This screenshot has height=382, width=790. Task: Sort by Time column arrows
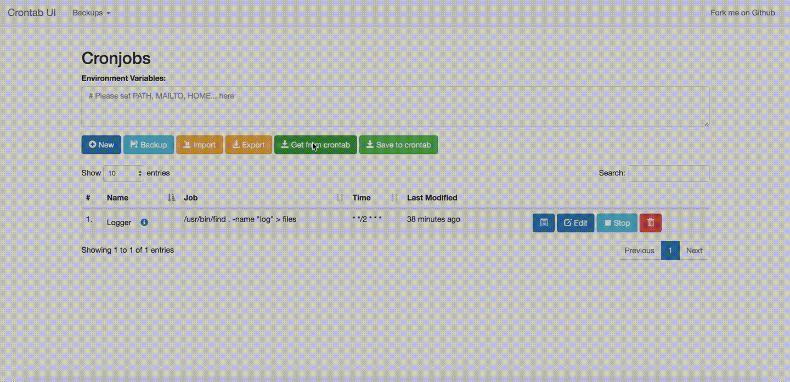(394, 198)
